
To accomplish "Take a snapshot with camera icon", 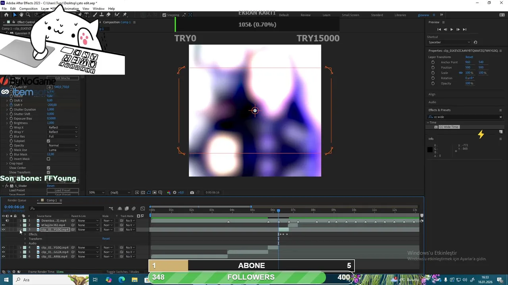I will (x=192, y=192).
